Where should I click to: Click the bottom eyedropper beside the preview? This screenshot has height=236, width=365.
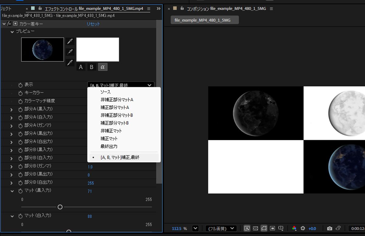[x=70, y=63]
